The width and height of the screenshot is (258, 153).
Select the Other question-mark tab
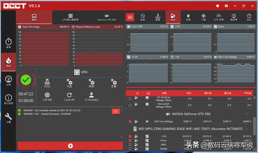(x=249, y=17)
